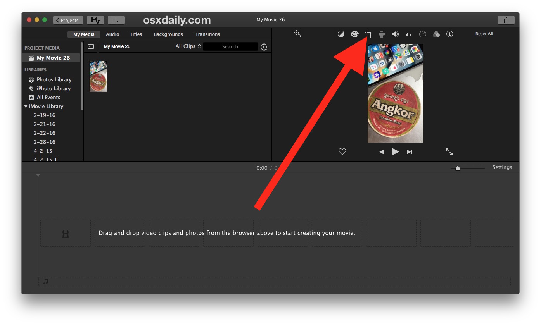Show the clip information icon
Screen dimensions: 541x325
click(450, 34)
